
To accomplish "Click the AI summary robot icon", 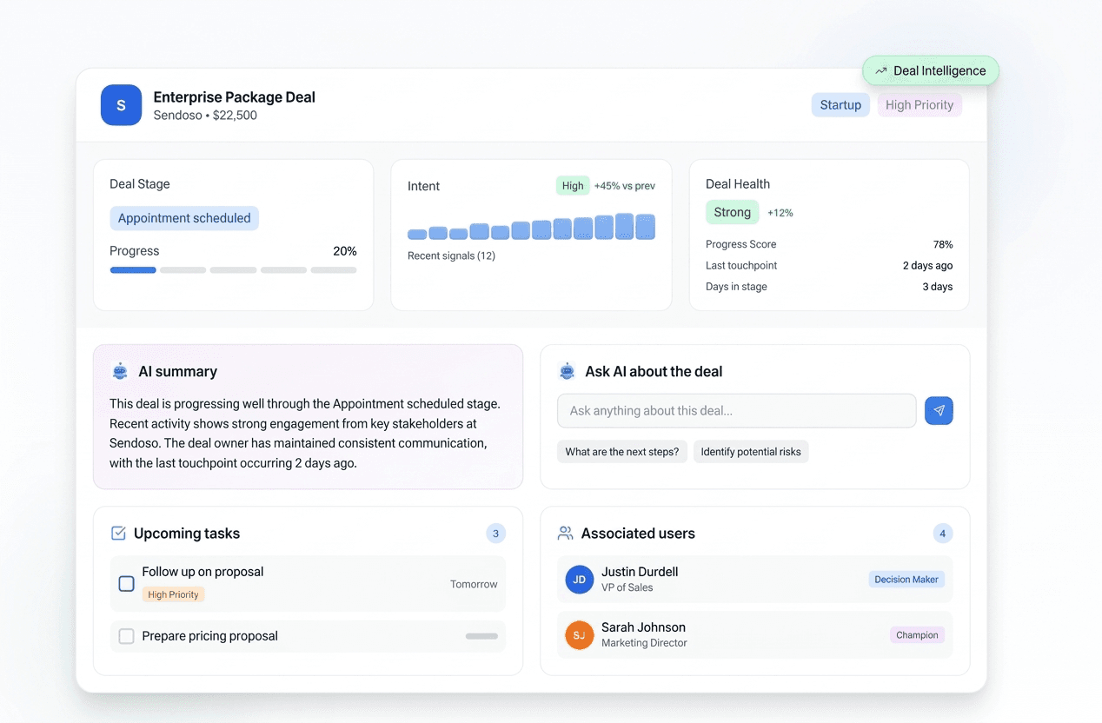I will click(120, 370).
